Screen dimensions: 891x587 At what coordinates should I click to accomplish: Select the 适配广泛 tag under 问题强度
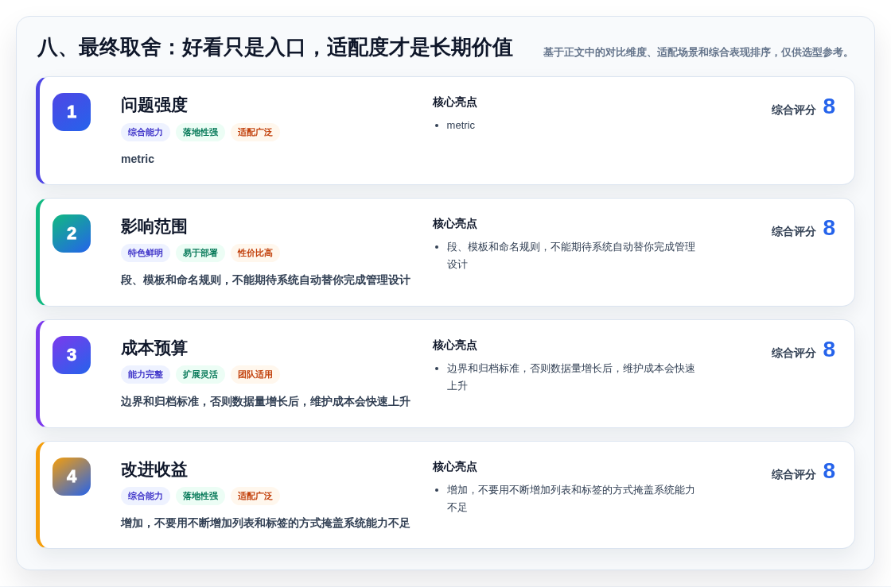click(x=255, y=132)
